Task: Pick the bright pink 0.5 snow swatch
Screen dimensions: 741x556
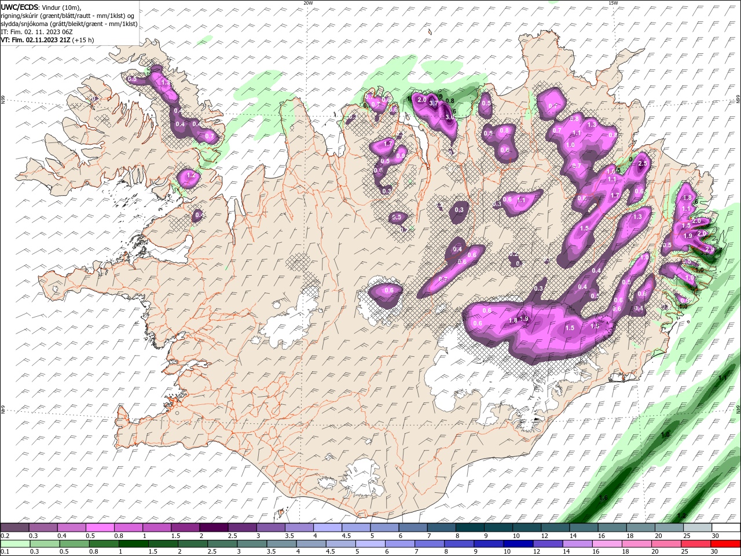Action: [x=100, y=528]
